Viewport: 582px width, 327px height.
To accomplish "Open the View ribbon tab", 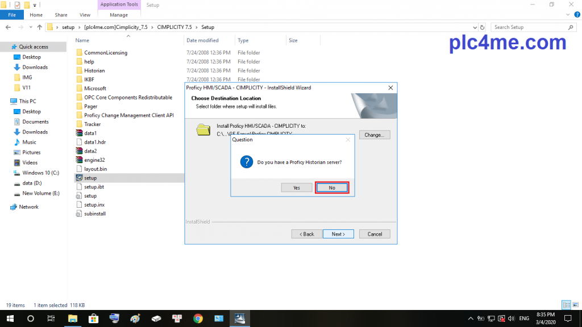I will (x=85, y=15).
